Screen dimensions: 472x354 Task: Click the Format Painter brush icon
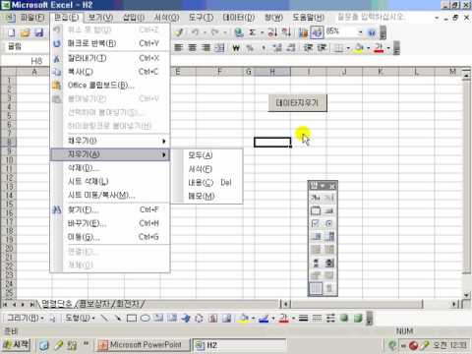tap(179, 32)
